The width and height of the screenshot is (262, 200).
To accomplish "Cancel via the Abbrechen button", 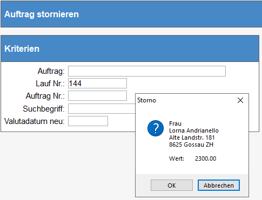I will [219, 185].
